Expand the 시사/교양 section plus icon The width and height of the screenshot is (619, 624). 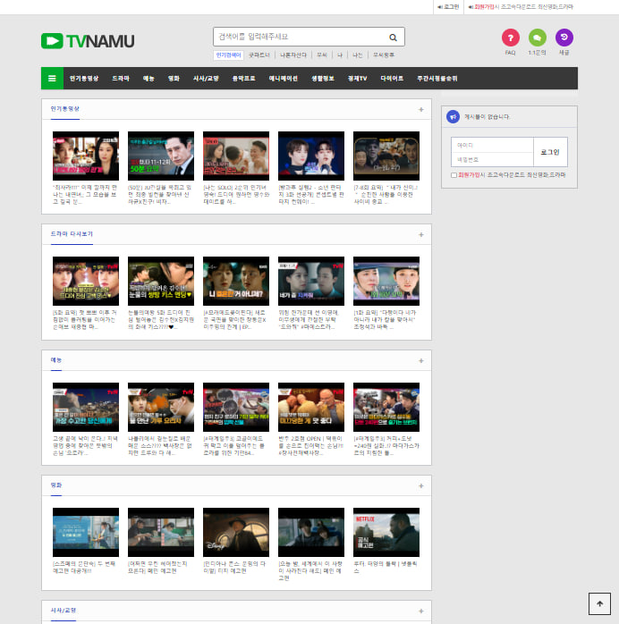click(x=421, y=611)
